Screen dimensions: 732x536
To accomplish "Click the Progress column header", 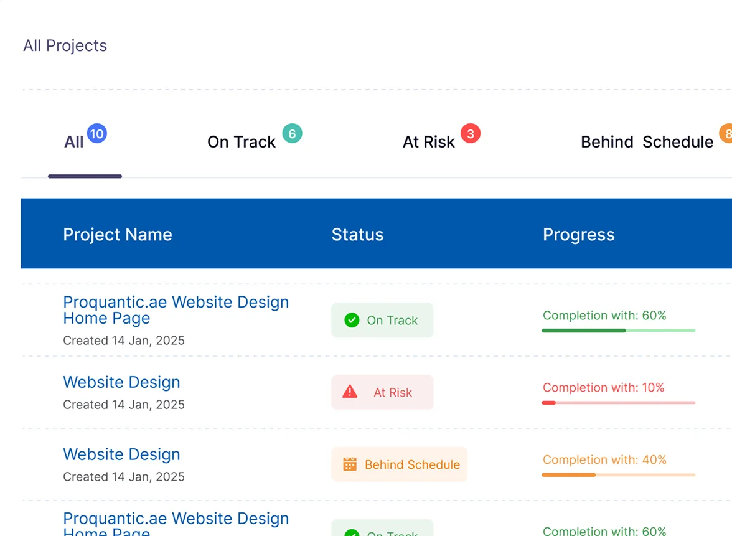I will coord(578,235).
